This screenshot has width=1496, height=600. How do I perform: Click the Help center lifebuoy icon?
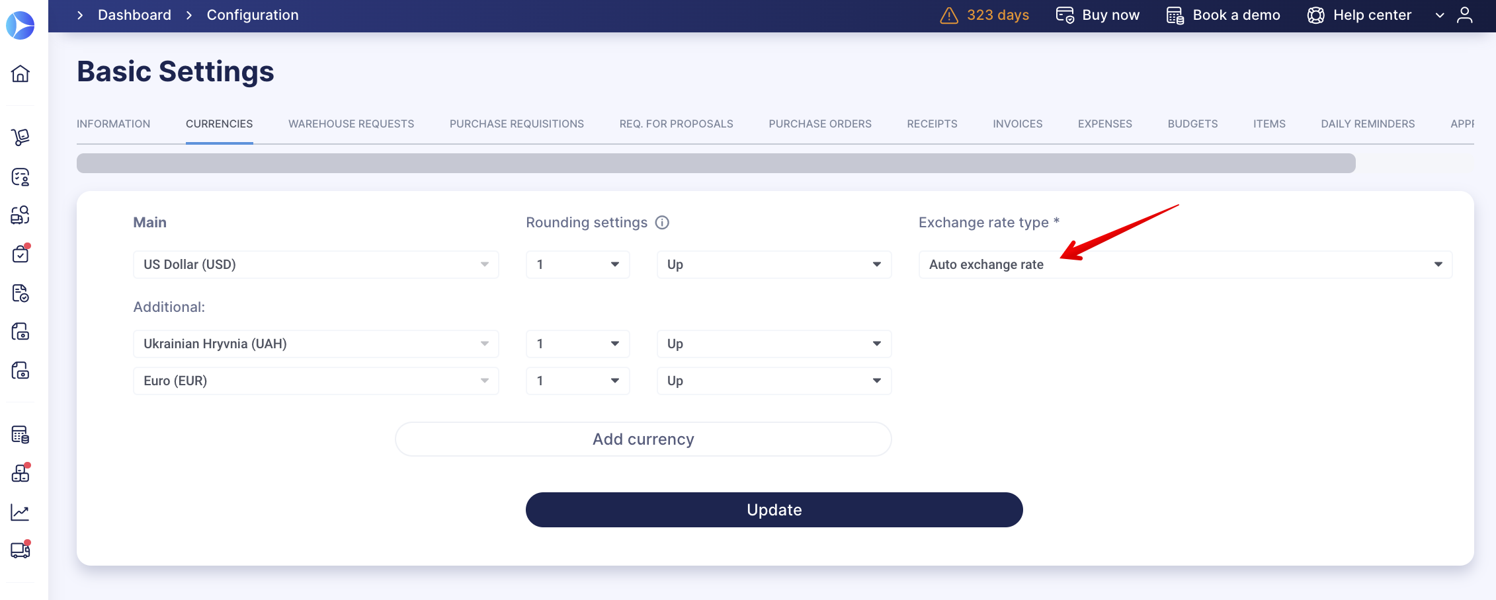coord(1316,15)
